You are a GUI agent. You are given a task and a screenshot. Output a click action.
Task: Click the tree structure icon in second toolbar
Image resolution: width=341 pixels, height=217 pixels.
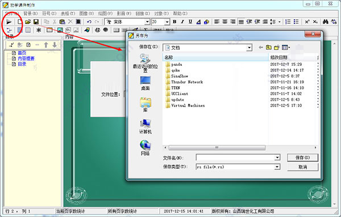(9, 30)
